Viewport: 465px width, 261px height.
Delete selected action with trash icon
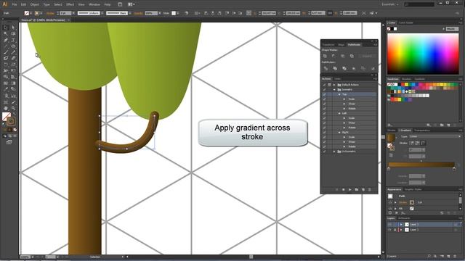pos(370,189)
